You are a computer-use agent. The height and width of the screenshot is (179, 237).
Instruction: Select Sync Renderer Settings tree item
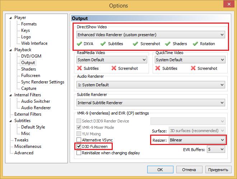click(x=42, y=82)
